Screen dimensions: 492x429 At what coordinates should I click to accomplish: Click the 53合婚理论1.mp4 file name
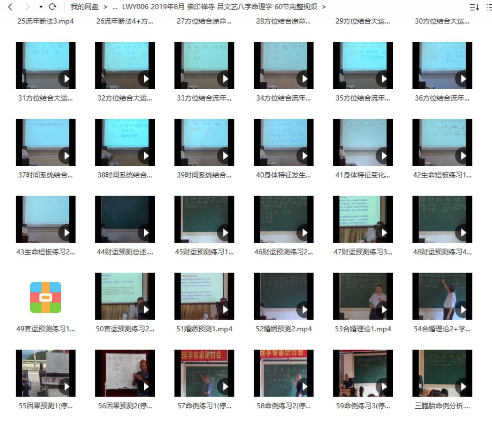click(363, 329)
